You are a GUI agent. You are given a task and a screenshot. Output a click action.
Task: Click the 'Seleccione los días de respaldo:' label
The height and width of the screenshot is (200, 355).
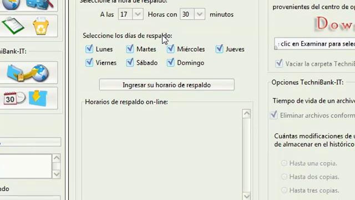(128, 36)
